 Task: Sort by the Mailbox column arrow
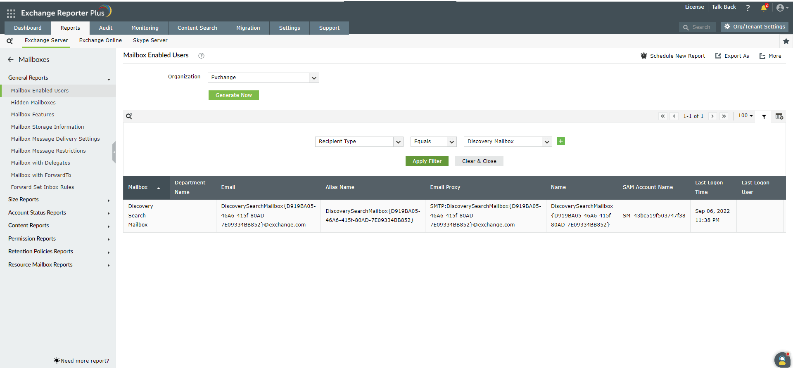click(x=159, y=188)
